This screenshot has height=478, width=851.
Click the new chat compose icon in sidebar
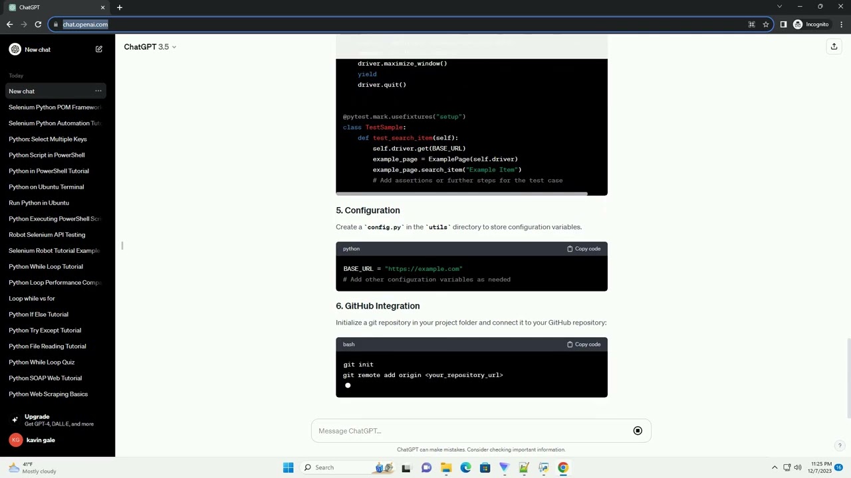pyautogui.click(x=98, y=49)
